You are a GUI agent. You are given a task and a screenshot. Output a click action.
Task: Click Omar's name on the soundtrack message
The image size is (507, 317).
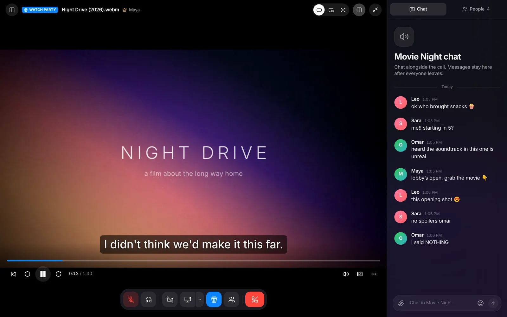tap(417, 142)
